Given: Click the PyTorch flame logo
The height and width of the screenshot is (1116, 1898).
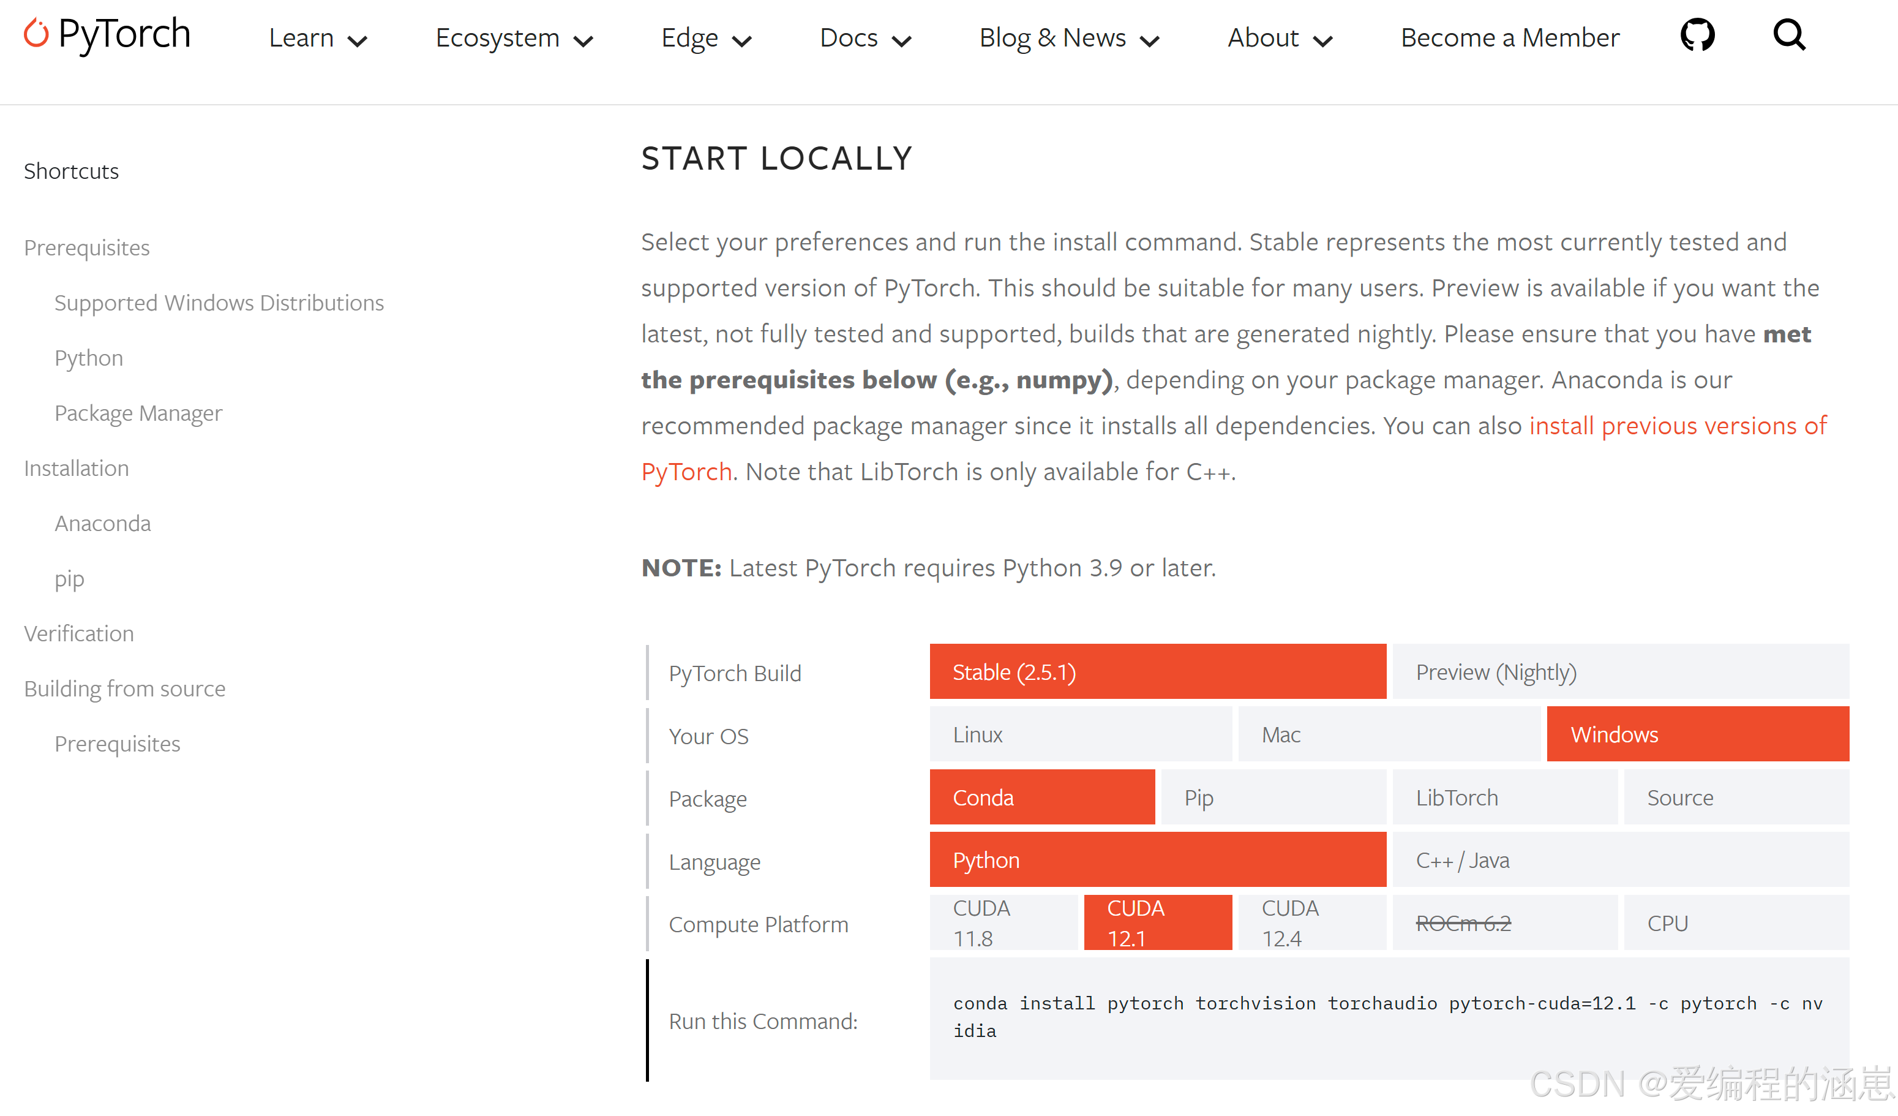Looking at the screenshot, I should (36, 33).
